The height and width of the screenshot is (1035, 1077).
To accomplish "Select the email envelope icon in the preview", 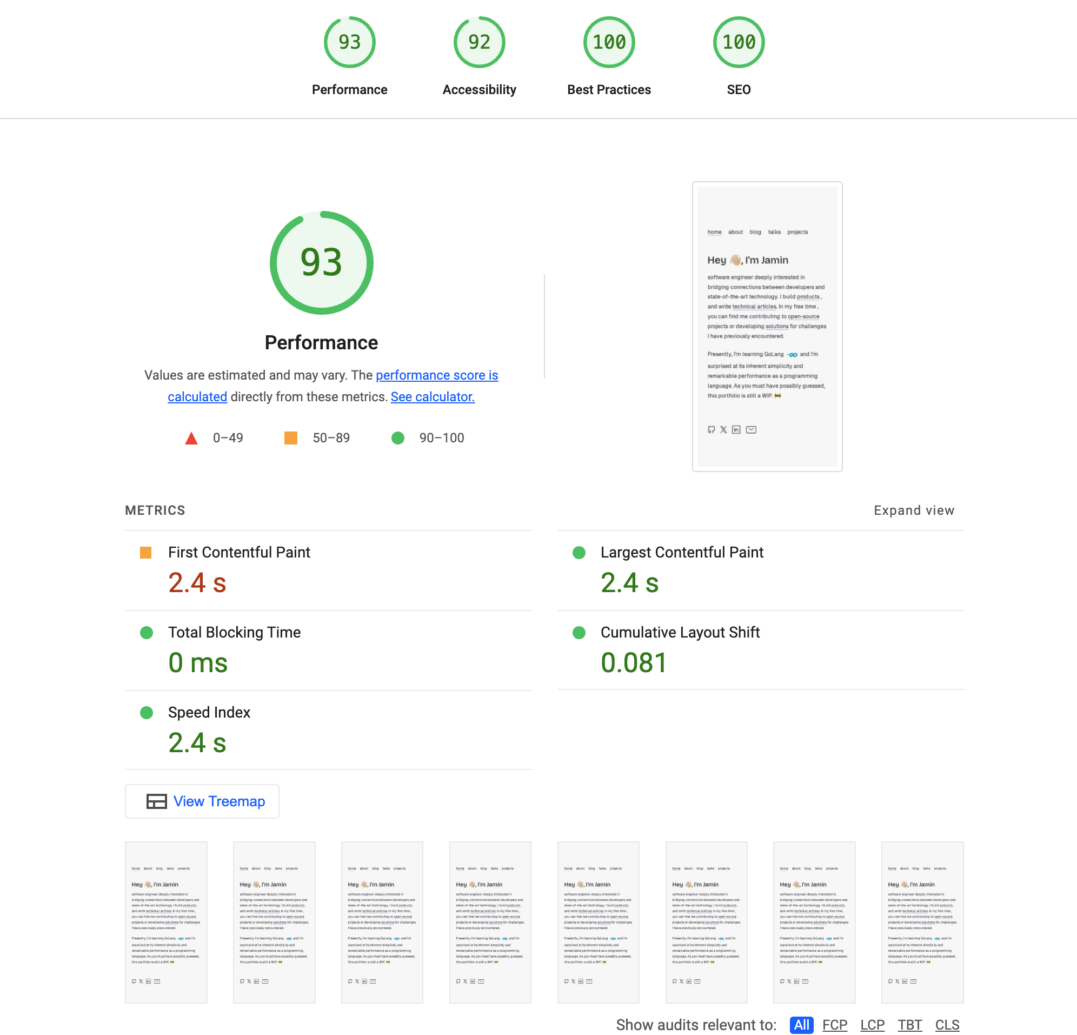I will pos(751,429).
